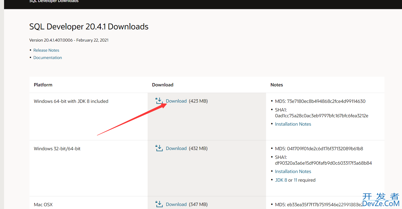
Task: Download the 423 MB Windows 64-bit package
Action: pos(176,101)
